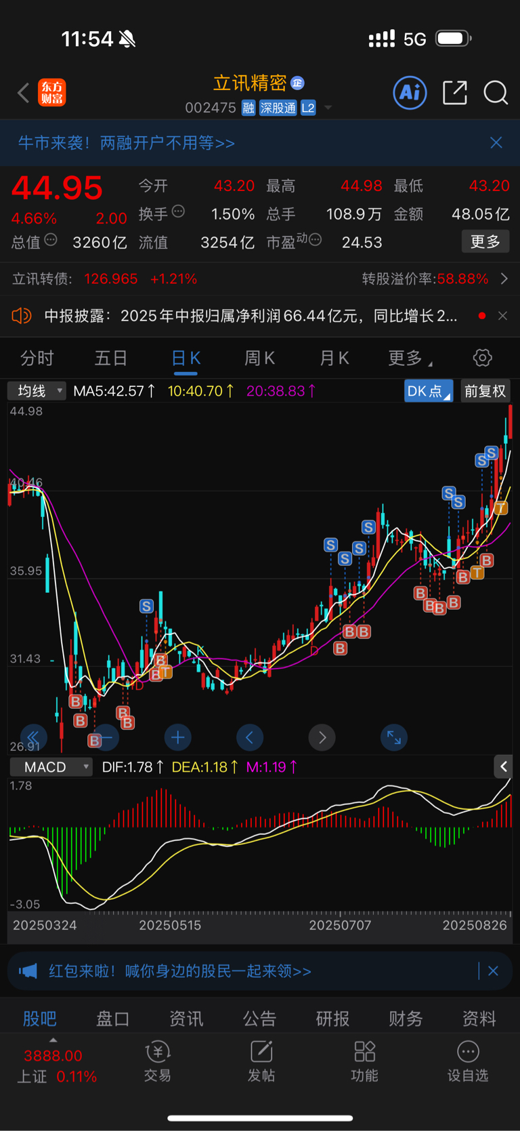Screen dimensions: 520x1131
Task: Select the 研报 tab
Action: click(333, 1019)
